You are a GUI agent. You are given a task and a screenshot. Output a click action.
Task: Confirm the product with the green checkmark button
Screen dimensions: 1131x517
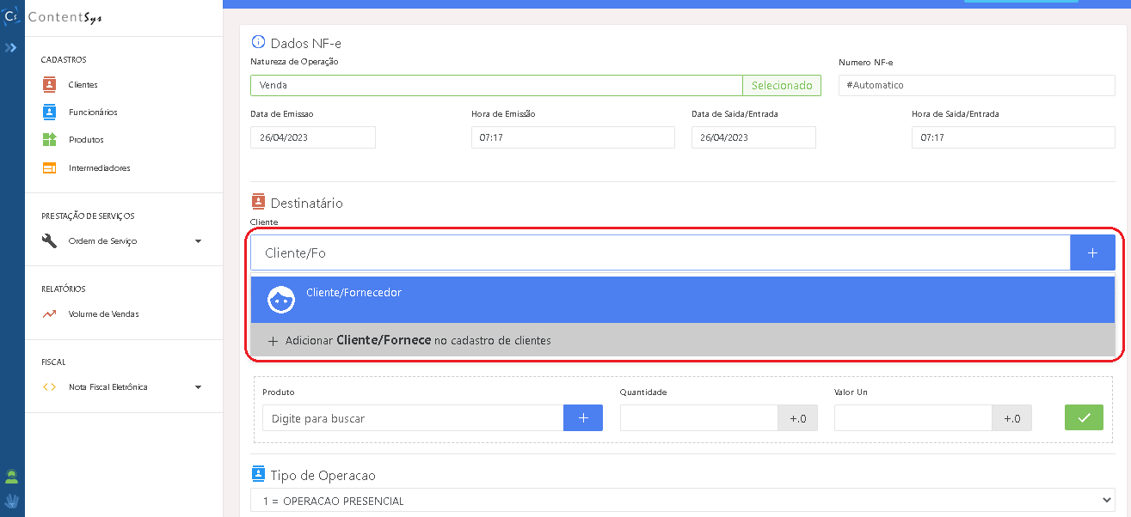[x=1084, y=418]
